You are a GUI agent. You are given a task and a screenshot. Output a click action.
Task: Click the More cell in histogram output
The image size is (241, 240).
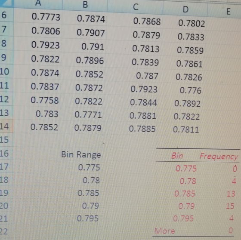pos(165,231)
